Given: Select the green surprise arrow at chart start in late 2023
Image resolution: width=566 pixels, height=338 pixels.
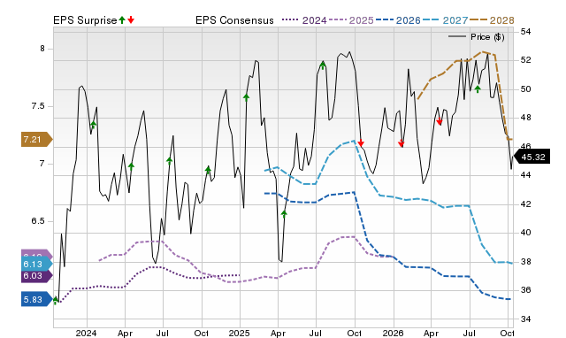Looking at the screenshot, I should (x=55, y=301).
